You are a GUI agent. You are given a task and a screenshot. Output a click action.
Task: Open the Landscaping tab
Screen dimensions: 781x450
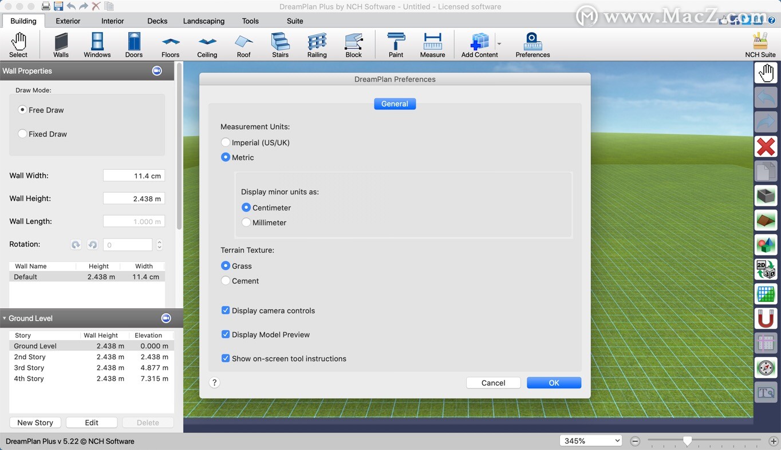coord(204,21)
